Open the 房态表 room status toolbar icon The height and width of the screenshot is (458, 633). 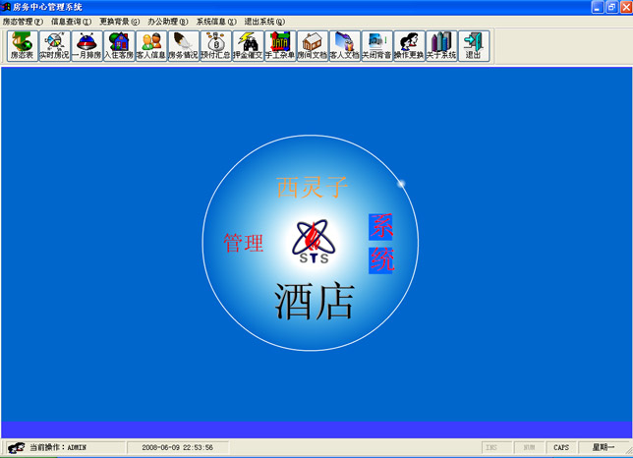[x=22, y=45]
